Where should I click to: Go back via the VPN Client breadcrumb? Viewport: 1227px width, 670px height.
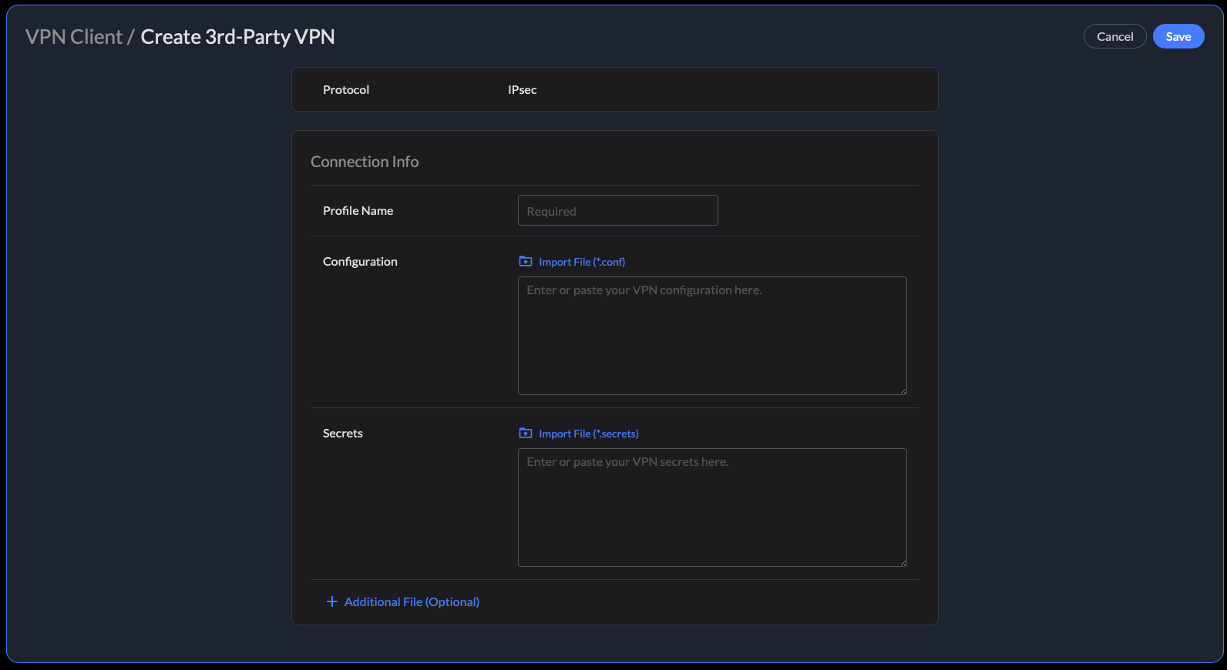coord(74,37)
